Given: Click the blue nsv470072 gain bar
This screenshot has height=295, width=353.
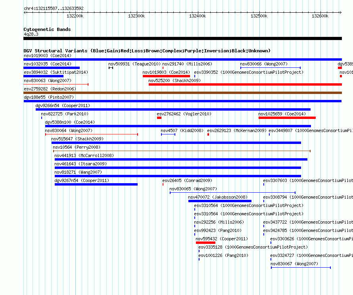Looking at the screenshot, I should (220, 201).
